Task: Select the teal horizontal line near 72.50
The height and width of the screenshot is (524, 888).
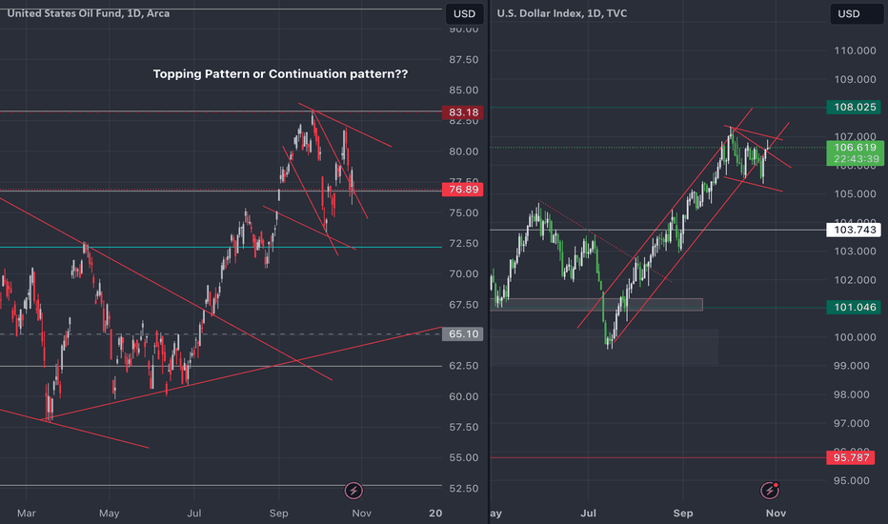Action: pos(221,247)
